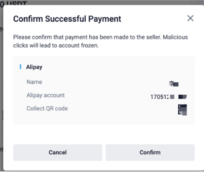204x173 pixels.
Task: Click the blue marker beside Alipay
Action: click(x=20, y=67)
